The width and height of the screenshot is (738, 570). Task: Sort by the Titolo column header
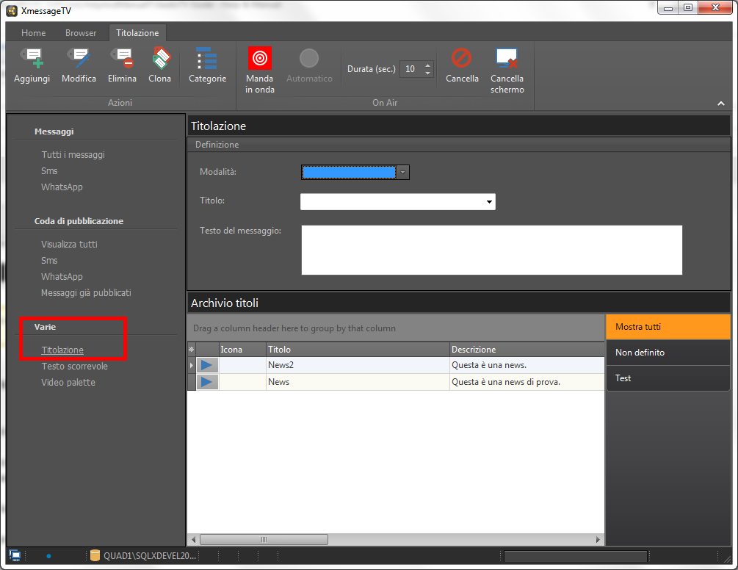[x=358, y=349]
